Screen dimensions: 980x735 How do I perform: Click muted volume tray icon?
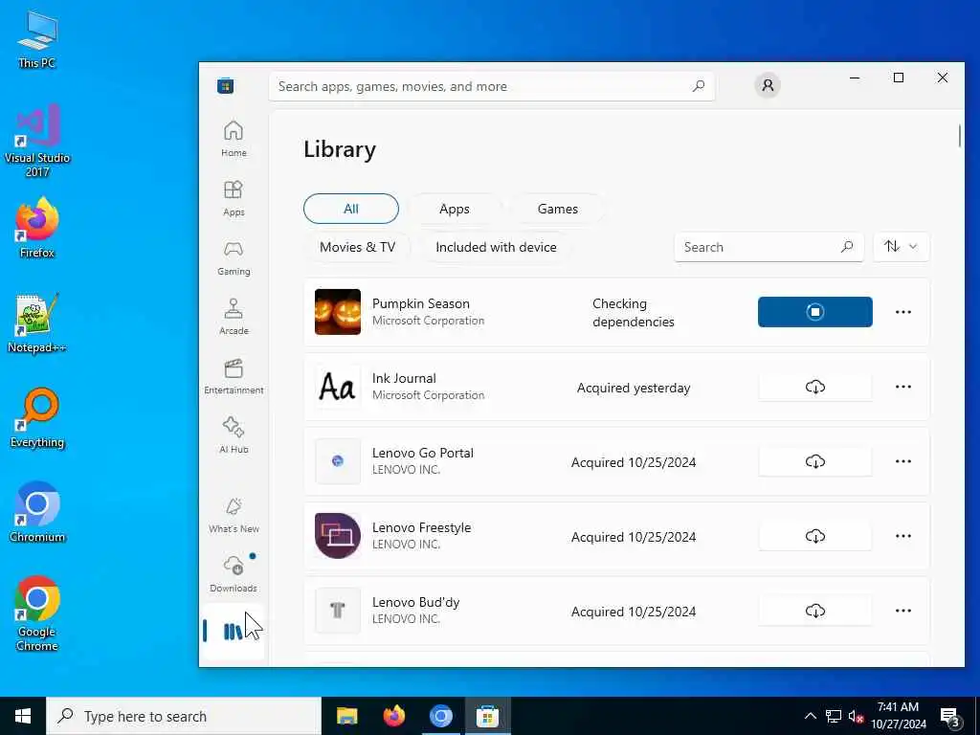(x=856, y=716)
